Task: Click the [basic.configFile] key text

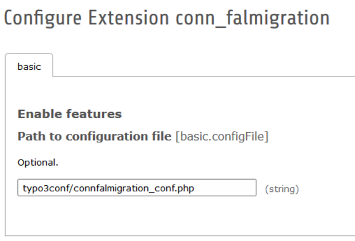Action: pyautogui.click(x=222, y=136)
